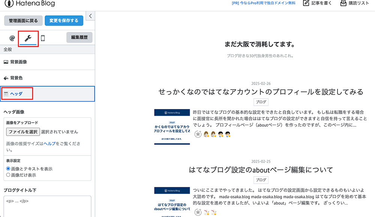The image size is (375, 217).
Task: Click the 記事を書く pencil icon
Action: (x=306, y=3)
